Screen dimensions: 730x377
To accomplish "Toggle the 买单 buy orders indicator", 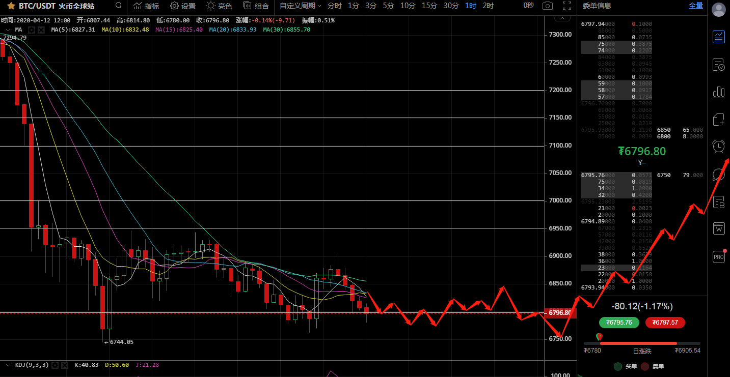I will pos(626,366).
